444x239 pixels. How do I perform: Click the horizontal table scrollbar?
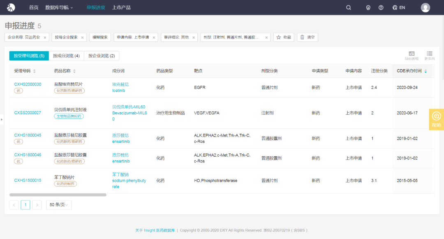click(58, 195)
